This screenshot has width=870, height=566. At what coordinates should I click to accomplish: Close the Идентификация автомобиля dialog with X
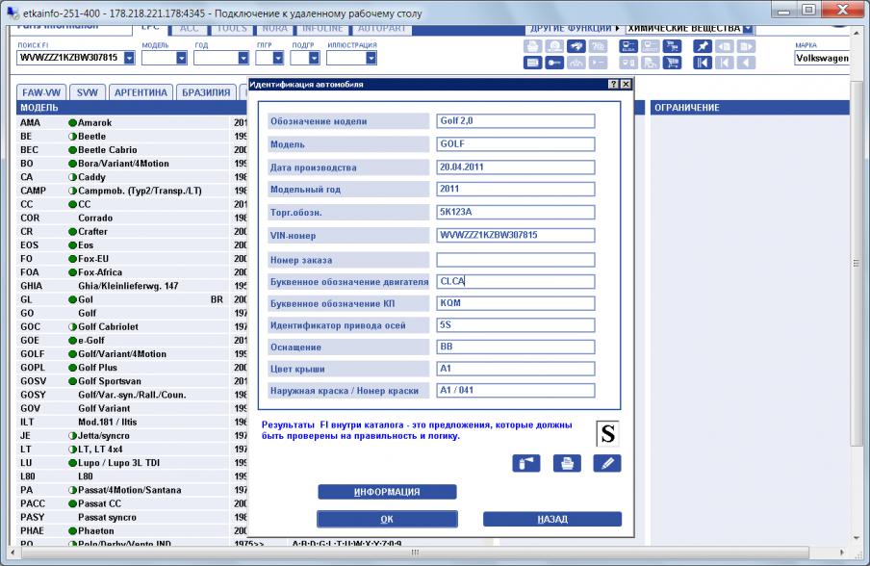coord(626,85)
